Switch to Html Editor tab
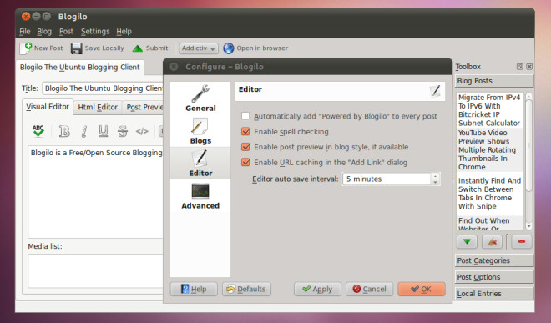Screen dimensions: 551x323 pos(98,107)
